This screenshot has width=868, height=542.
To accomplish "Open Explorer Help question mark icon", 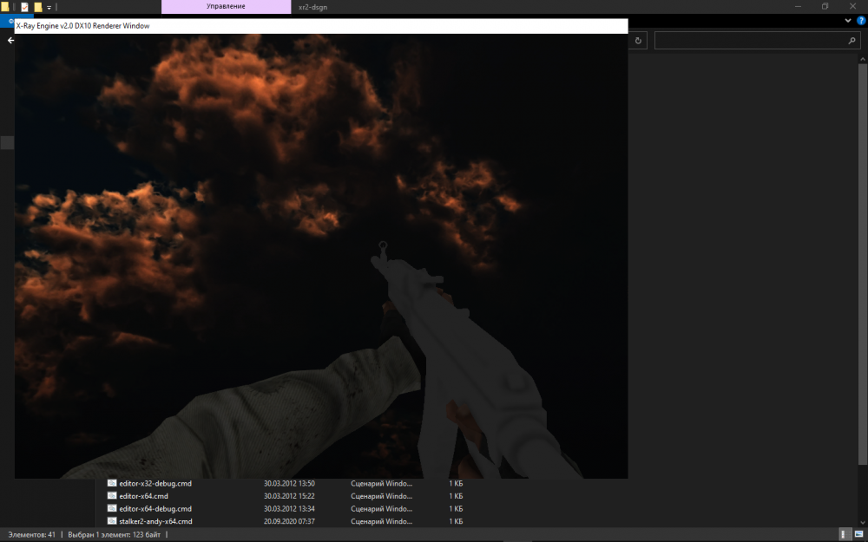I will tap(861, 21).
